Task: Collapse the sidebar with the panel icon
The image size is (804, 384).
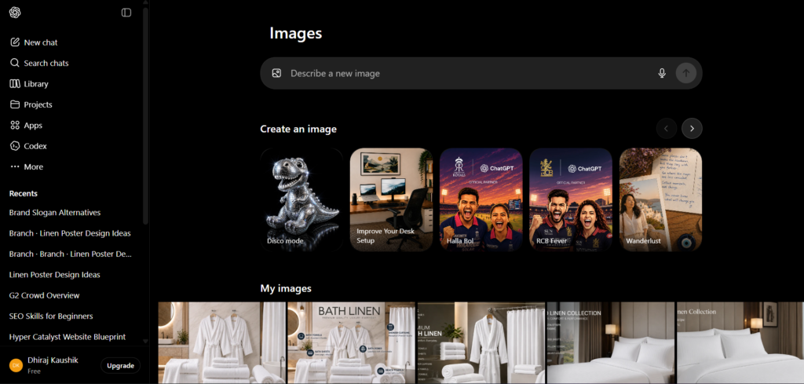Action: click(126, 13)
